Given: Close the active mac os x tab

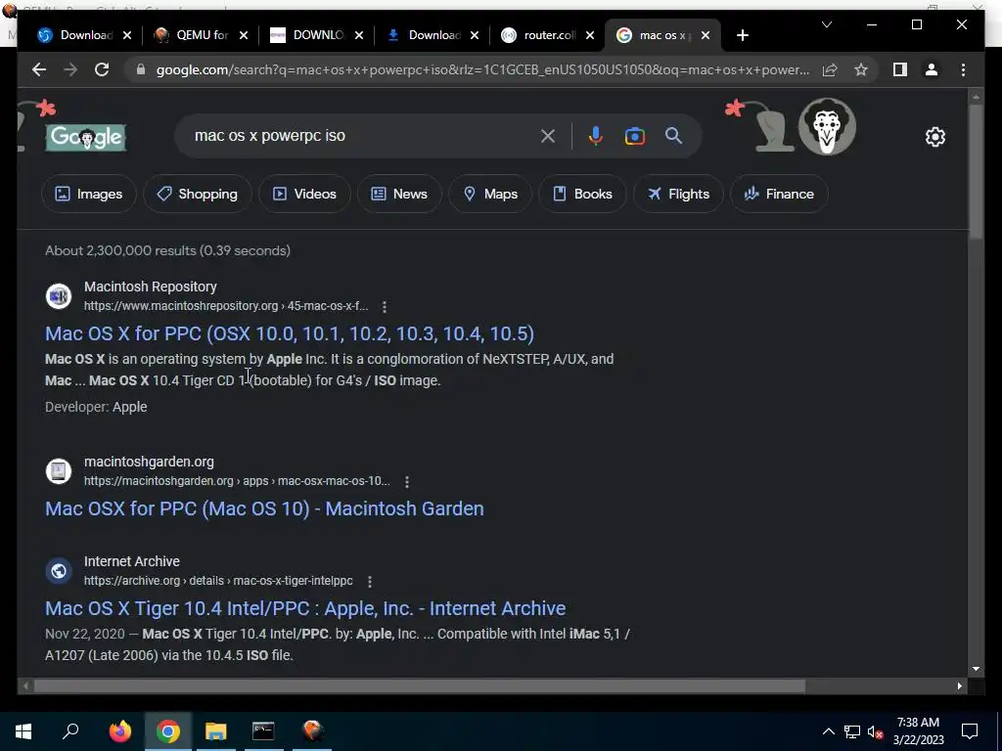Looking at the screenshot, I should [706, 35].
